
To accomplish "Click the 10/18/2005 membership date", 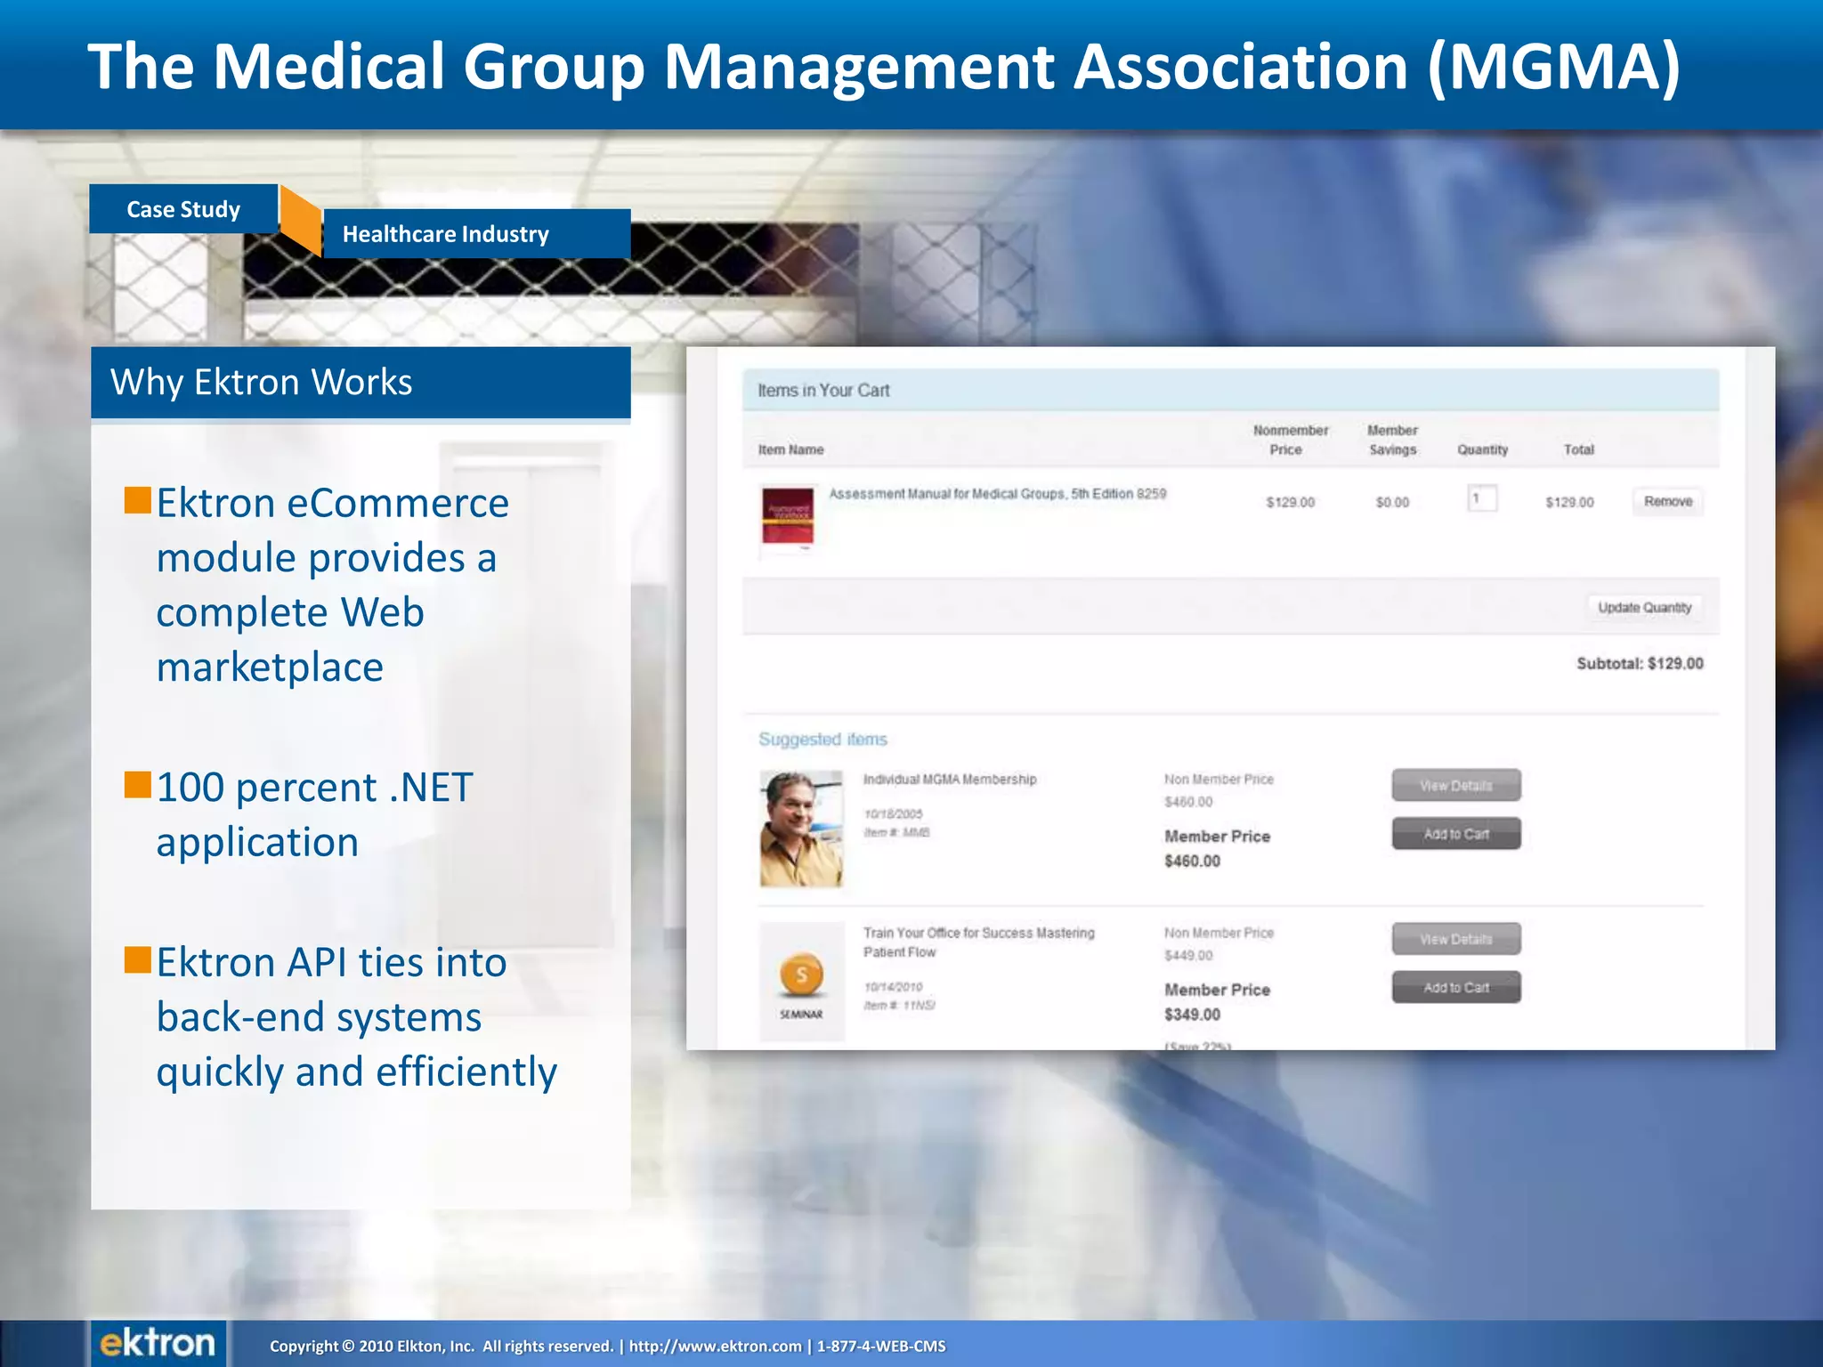I will 893,813.
